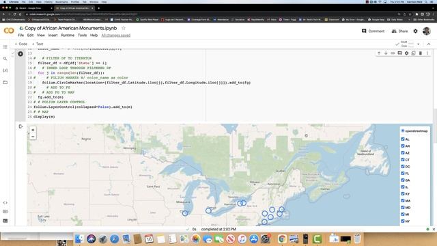Open Music app in dock
This screenshot has width=437, height=246.
click(242, 238)
